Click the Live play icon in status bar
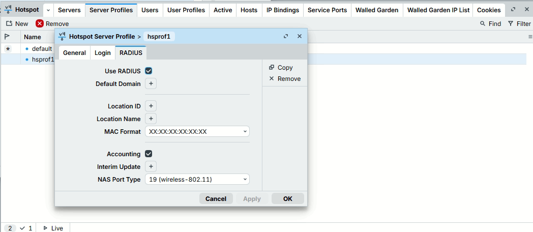The width and height of the screenshot is (533, 232). pos(45,228)
